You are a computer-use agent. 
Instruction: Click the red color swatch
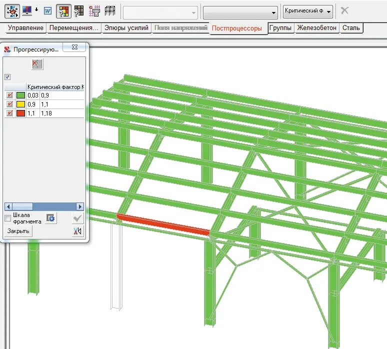click(20, 113)
